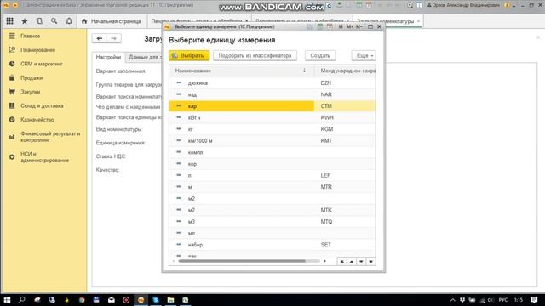Close the Выберите единицу измерения dialog
Viewport: 545px width, 306px height.
379,26
